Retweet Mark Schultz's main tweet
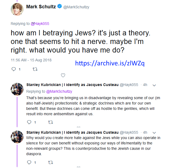 click(x=35, y=69)
